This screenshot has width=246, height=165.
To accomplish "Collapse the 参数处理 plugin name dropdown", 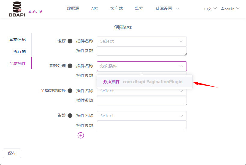I will [x=142, y=66].
